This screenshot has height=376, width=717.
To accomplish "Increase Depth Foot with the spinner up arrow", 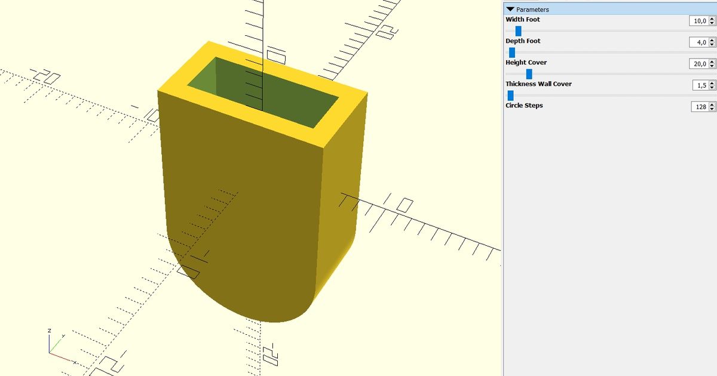I will [713, 40].
